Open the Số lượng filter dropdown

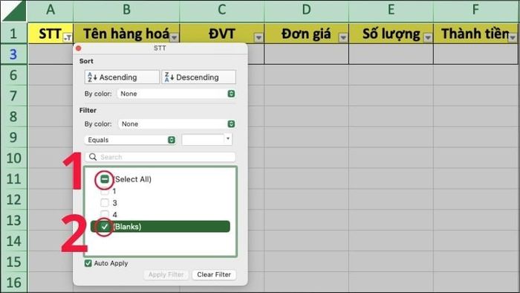(x=428, y=38)
